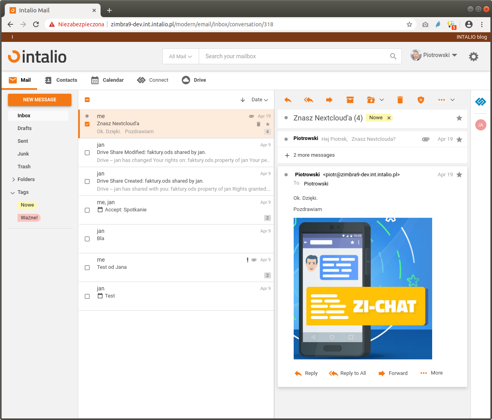
Task: Click Forward button below message
Action: tap(393, 373)
